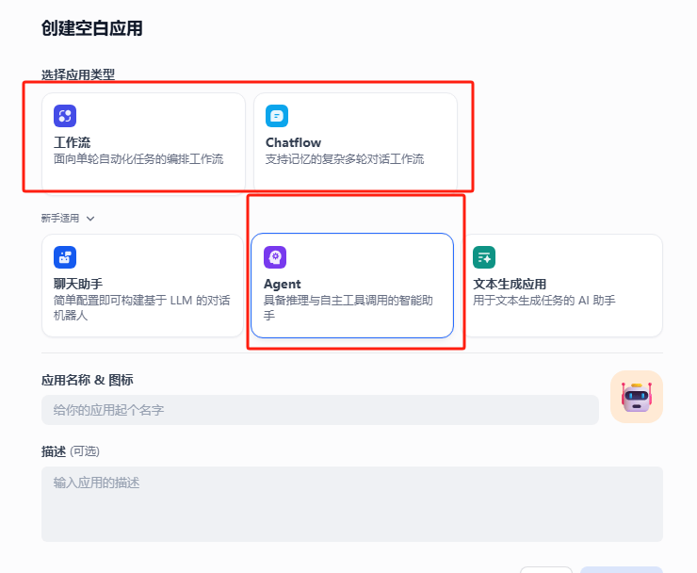Click the purple Workflow (工作流) icon
This screenshot has width=697, height=573.
point(65,116)
